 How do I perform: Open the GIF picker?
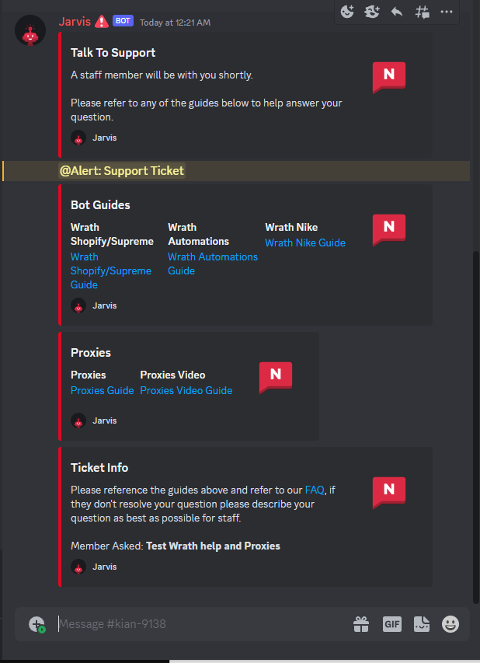[392, 624]
